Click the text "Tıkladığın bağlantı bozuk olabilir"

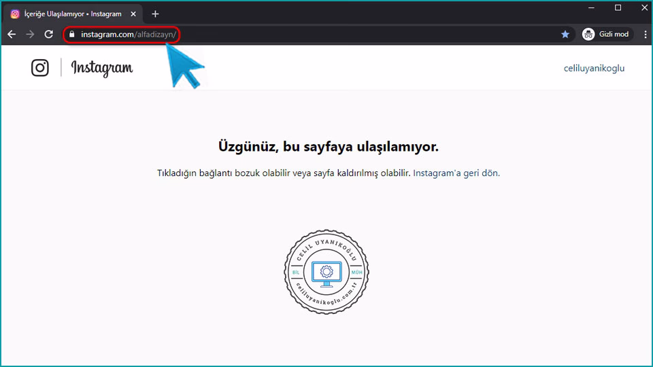click(223, 173)
